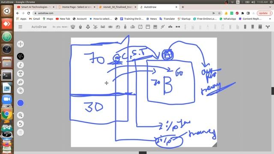This screenshot has width=274, height=154.
Task: Expand the tab search chevron
Action: click(270, 7)
